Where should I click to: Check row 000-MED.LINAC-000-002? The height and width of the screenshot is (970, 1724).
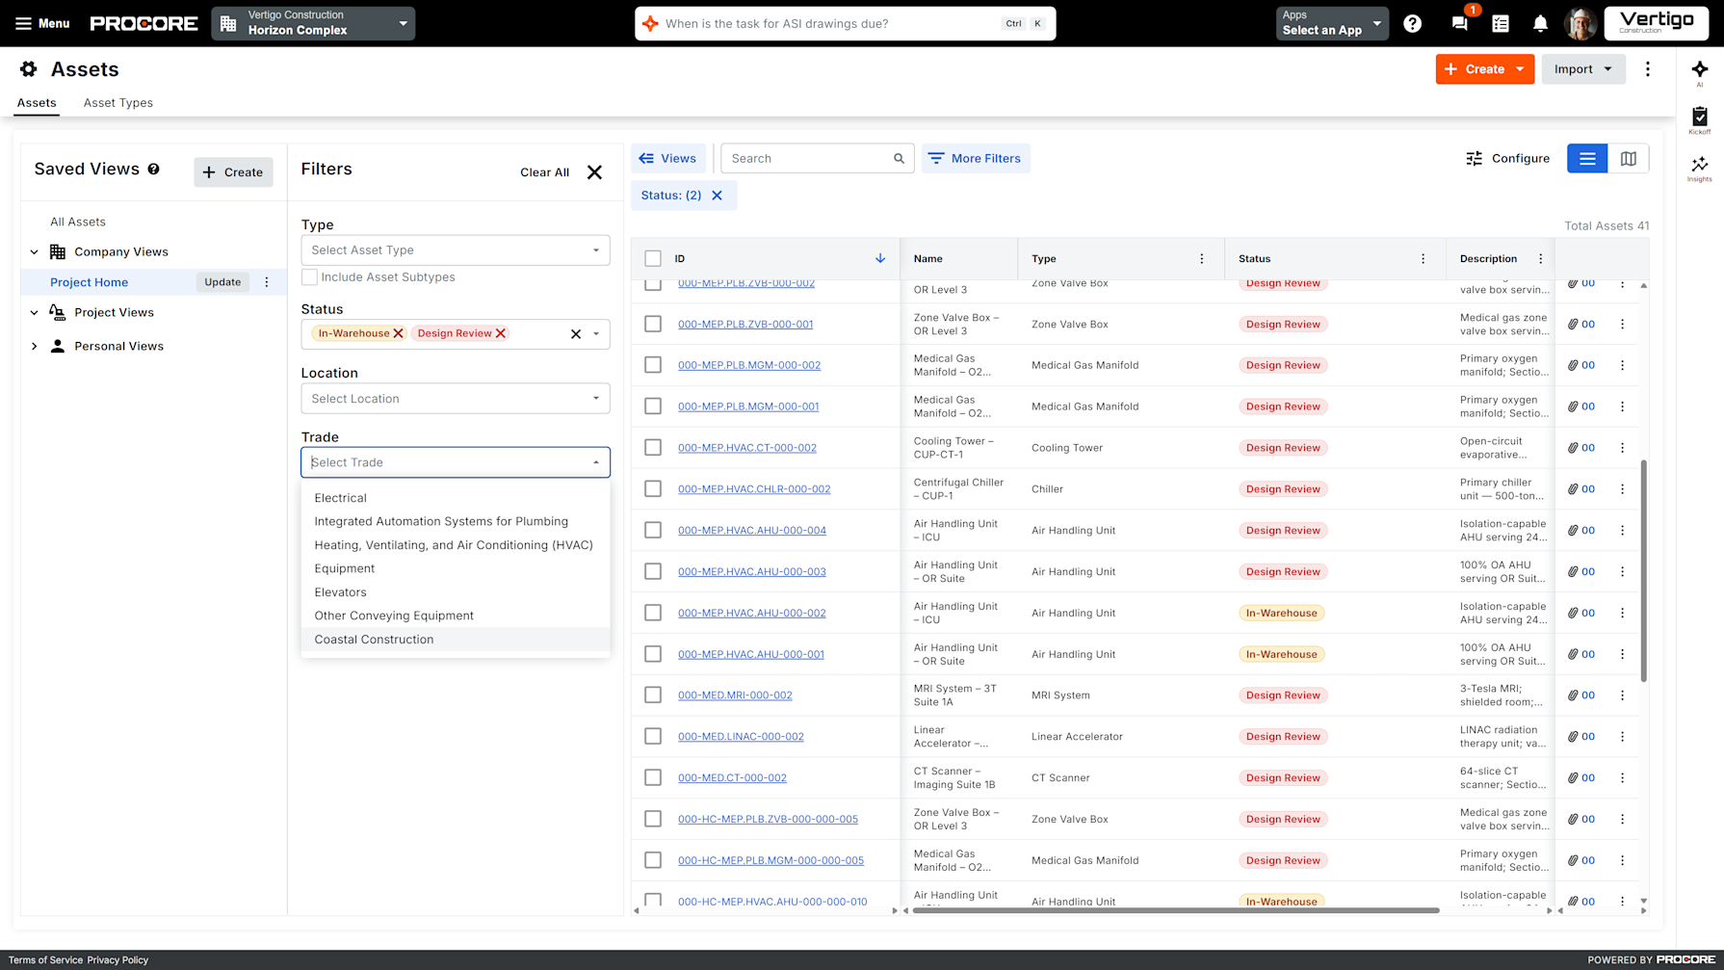point(653,737)
